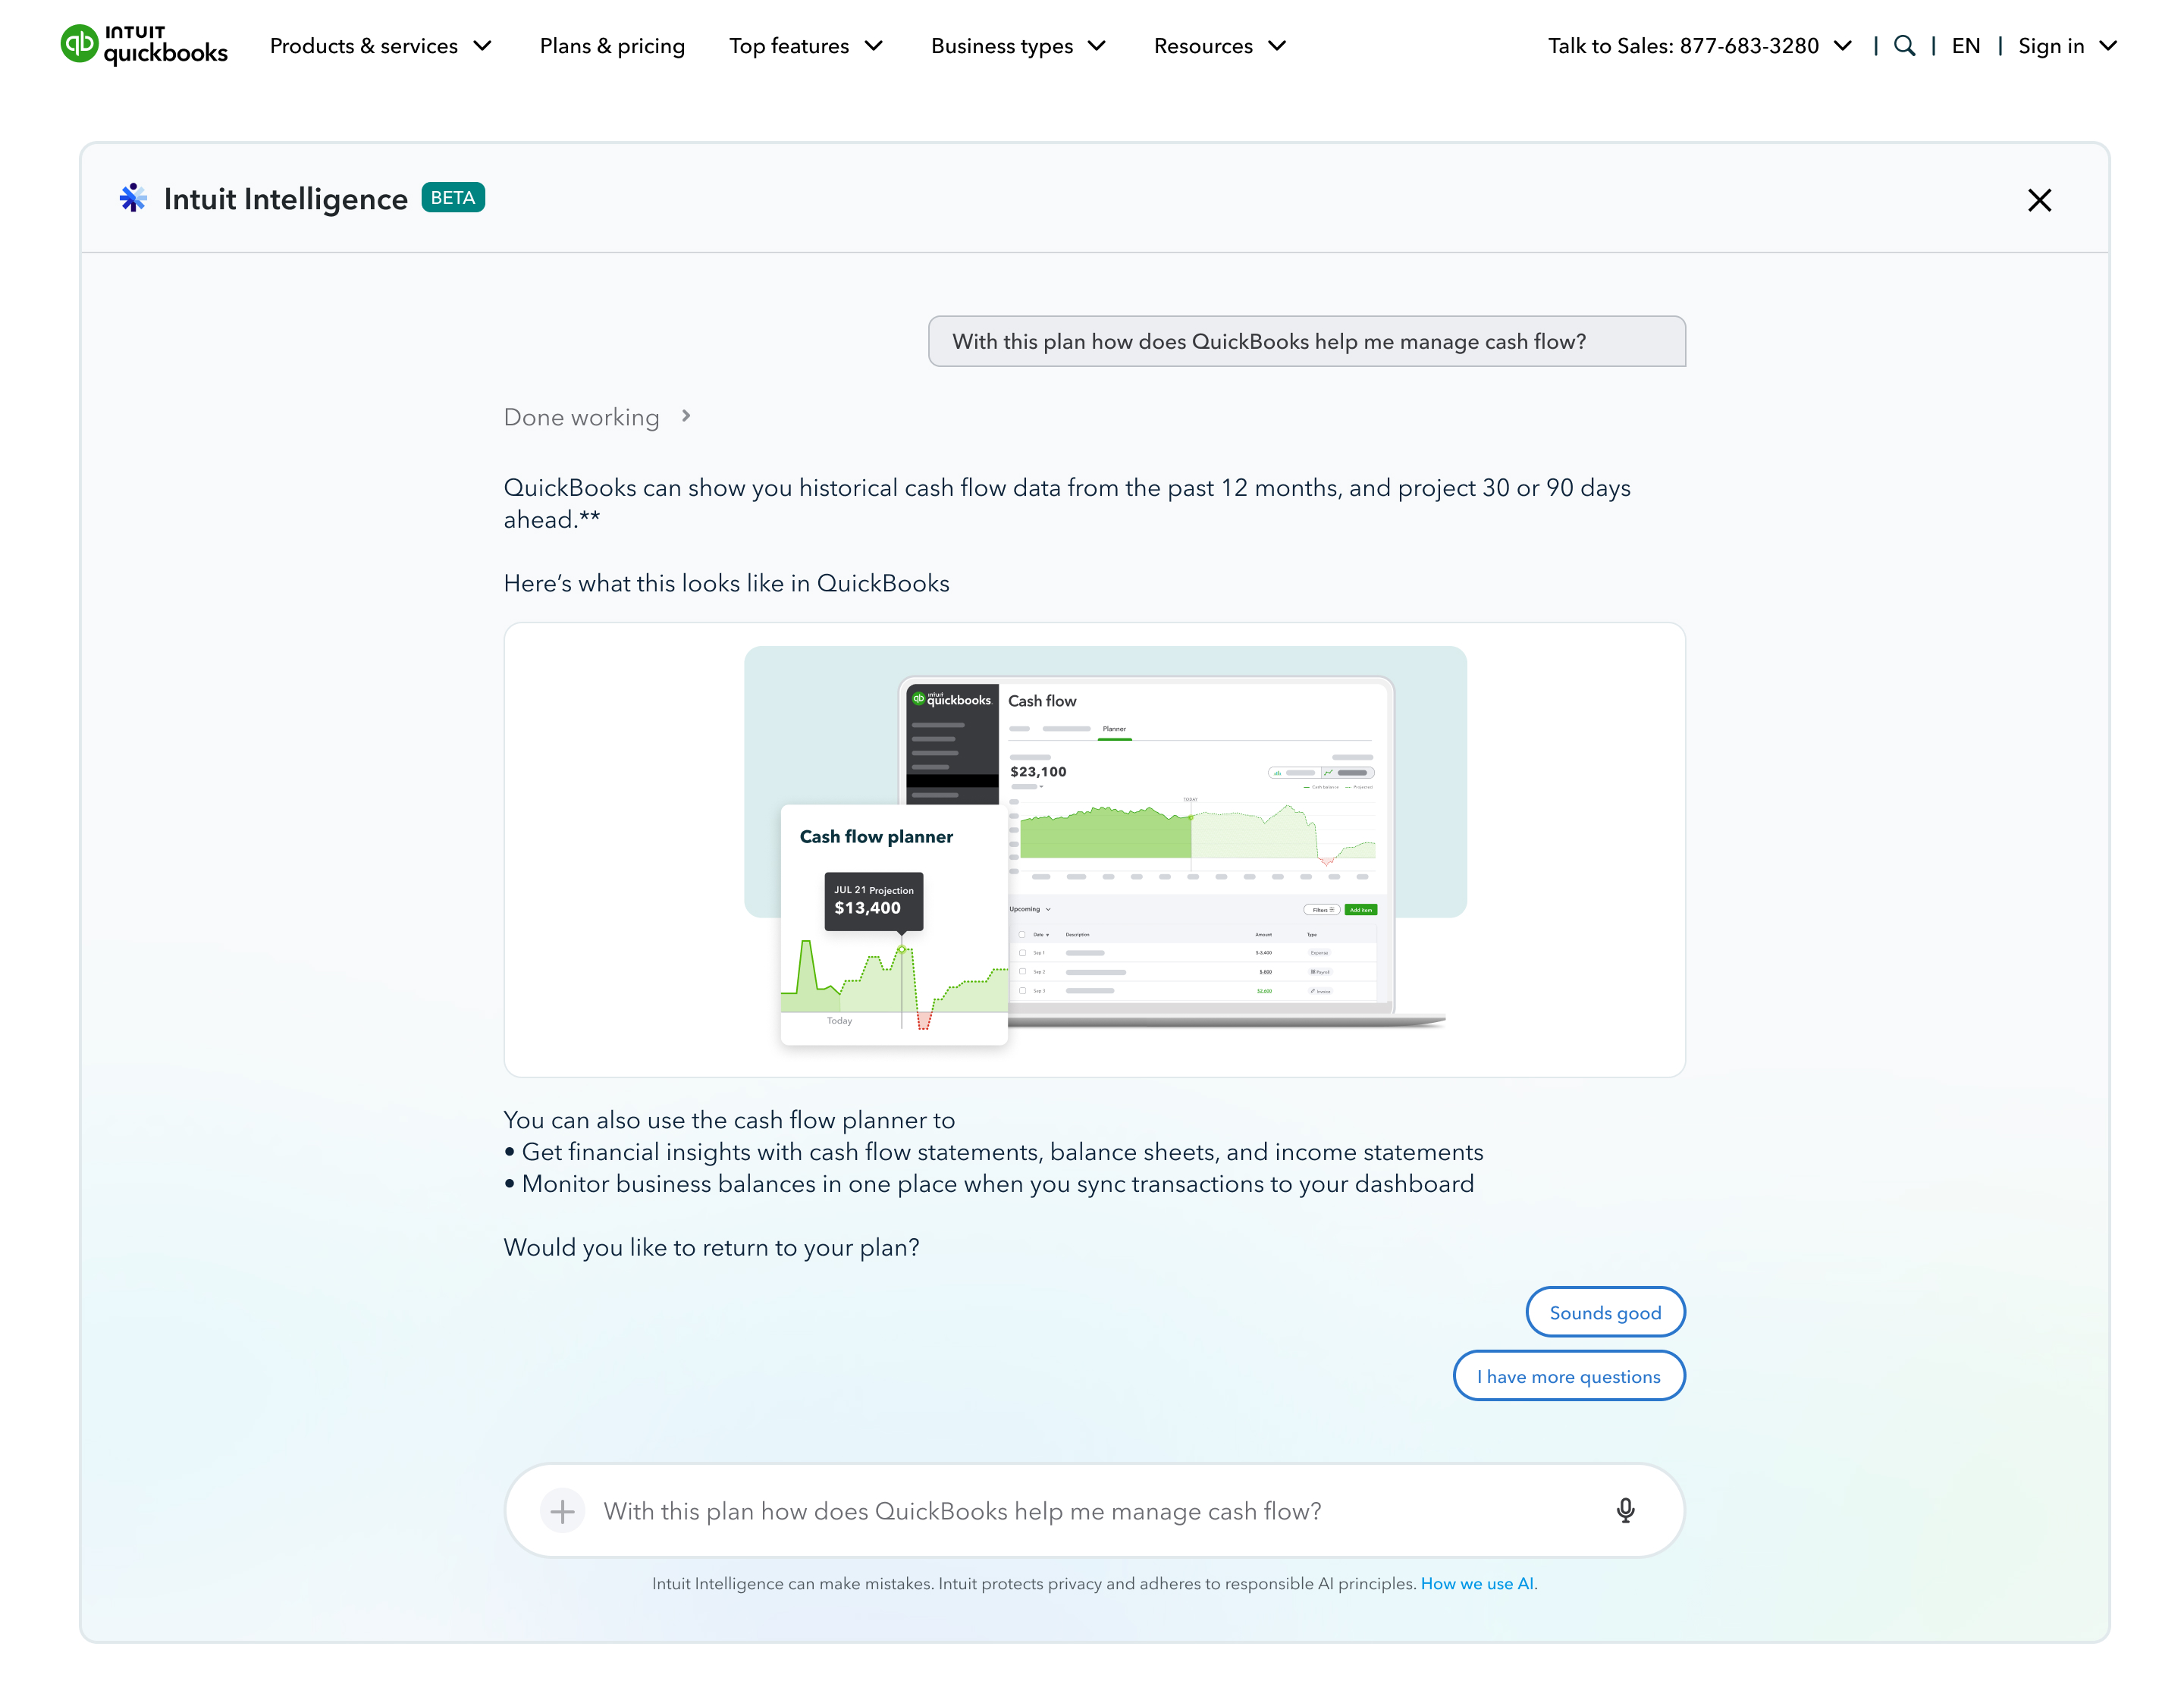This screenshot has height=1706, width=2184.
Task: Click the BETA badge
Action: click(453, 197)
